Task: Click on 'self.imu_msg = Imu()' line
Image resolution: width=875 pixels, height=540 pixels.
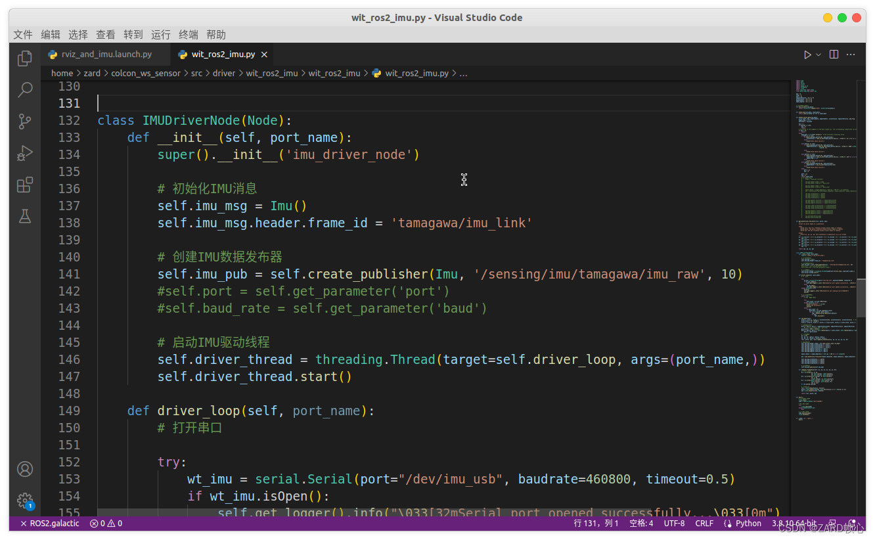Action: (232, 206)
